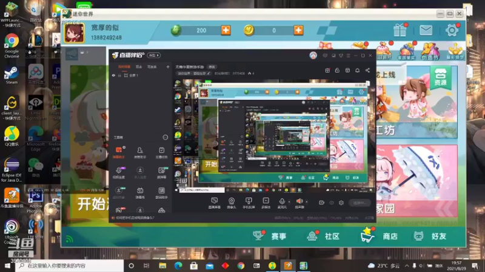Open the Homeland (家园) banner card

416,181
